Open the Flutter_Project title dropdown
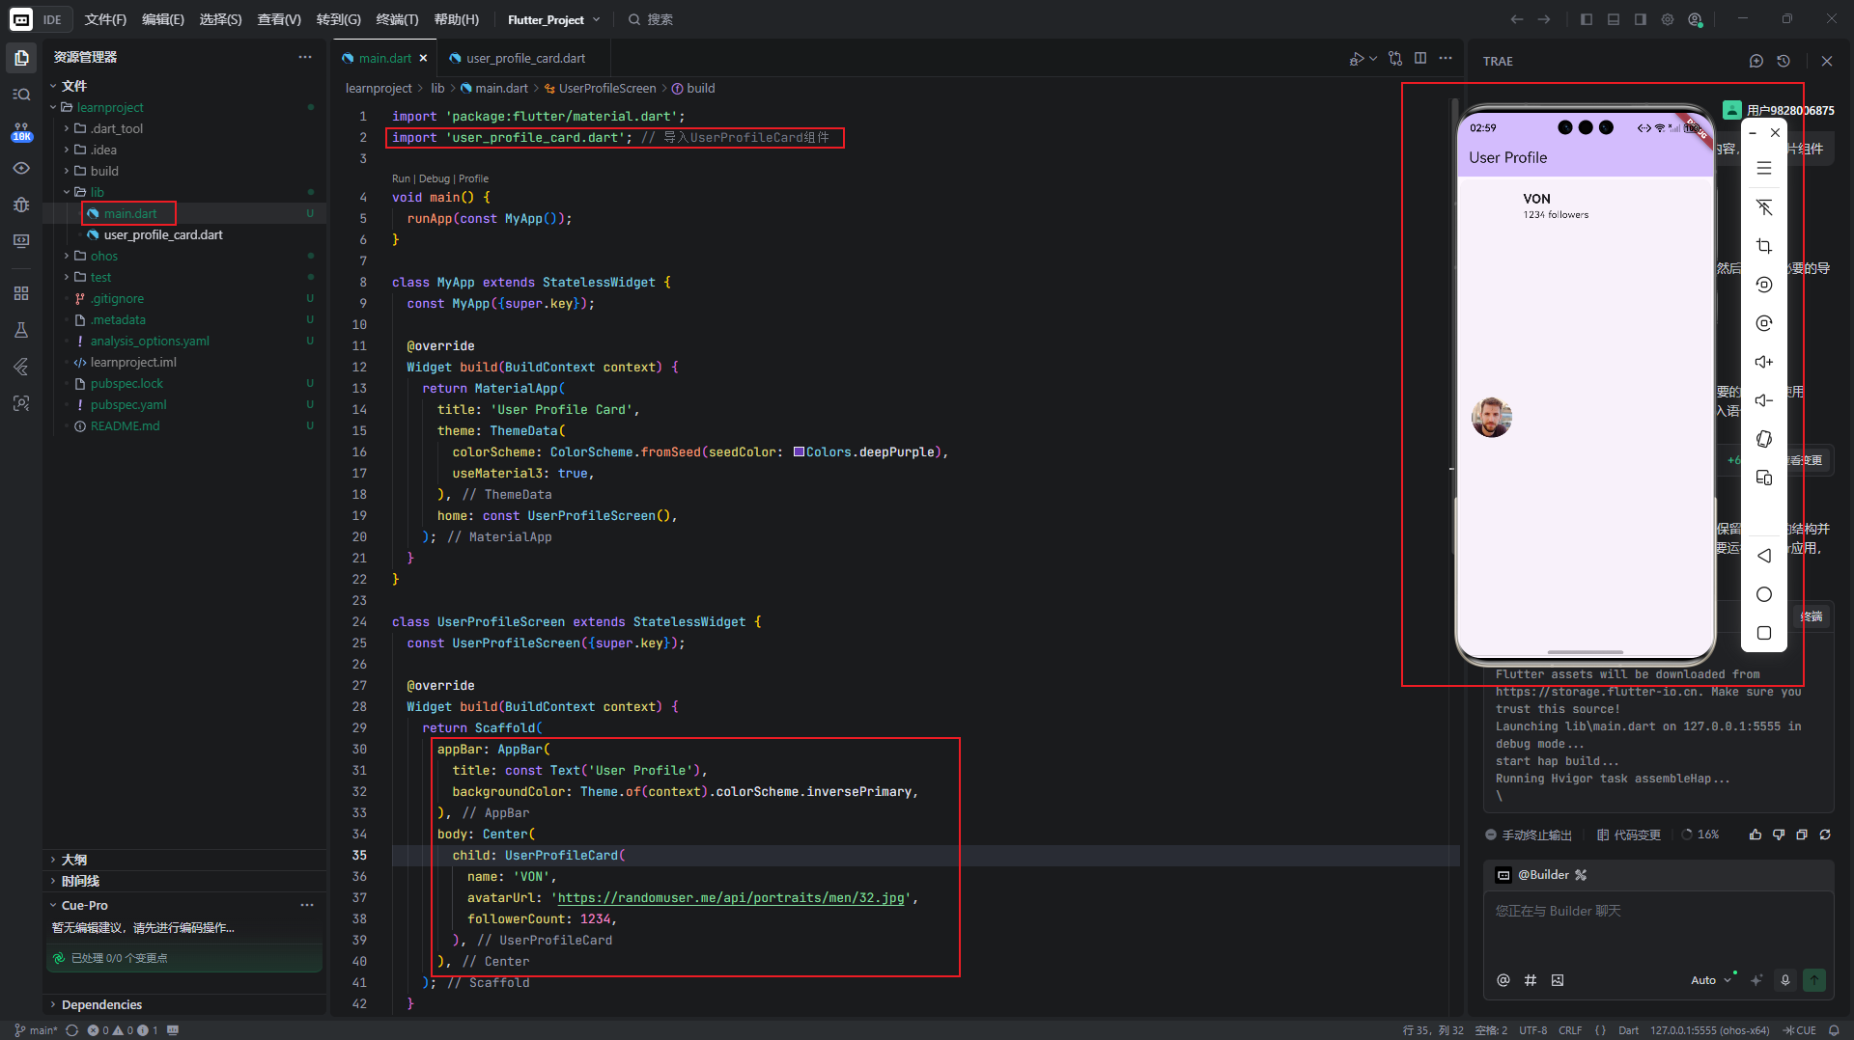1854x1040 pixels. (554, 19)
